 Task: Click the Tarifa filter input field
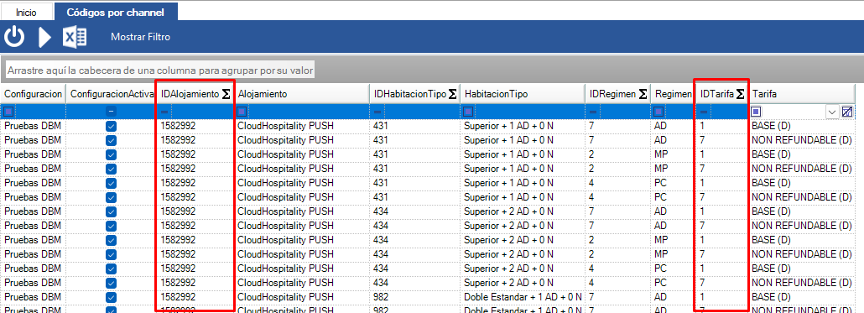(794, 112)
